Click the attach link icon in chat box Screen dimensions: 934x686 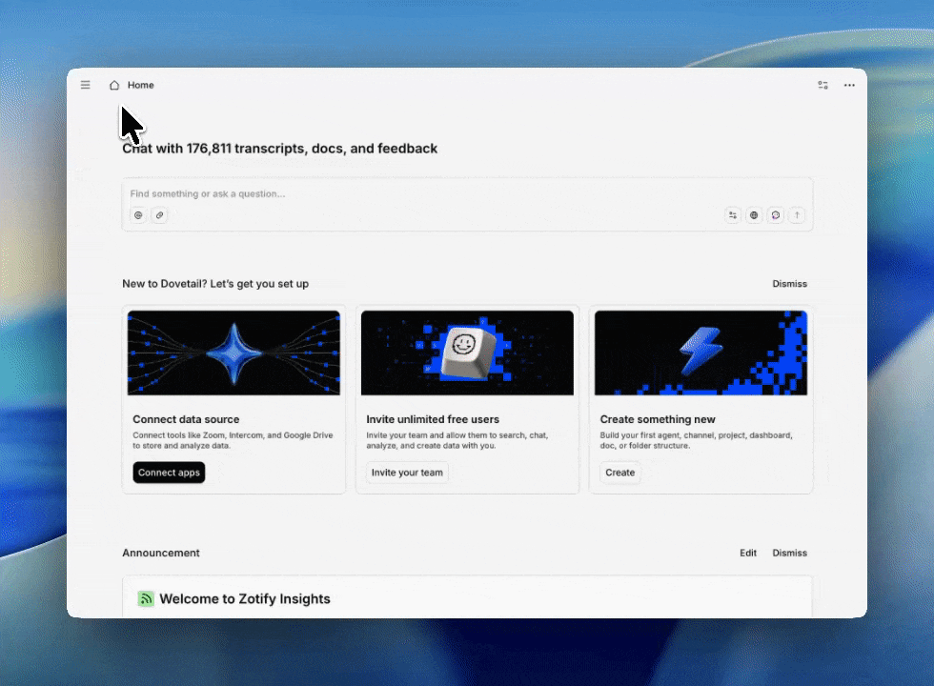pos(160,215)
